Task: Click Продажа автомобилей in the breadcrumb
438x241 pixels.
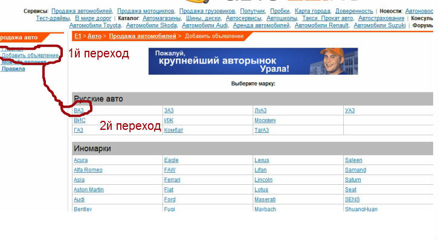Action: pyautogui.click(x=143, y=36)
